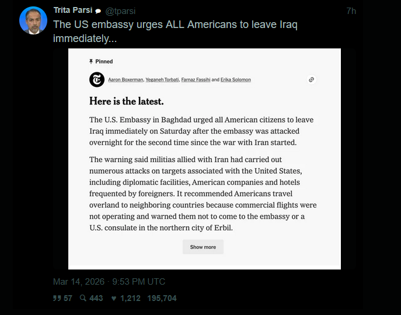401x315 pixels.
Task: Open the Trita Parsi display name link
Action: [72, 10]
